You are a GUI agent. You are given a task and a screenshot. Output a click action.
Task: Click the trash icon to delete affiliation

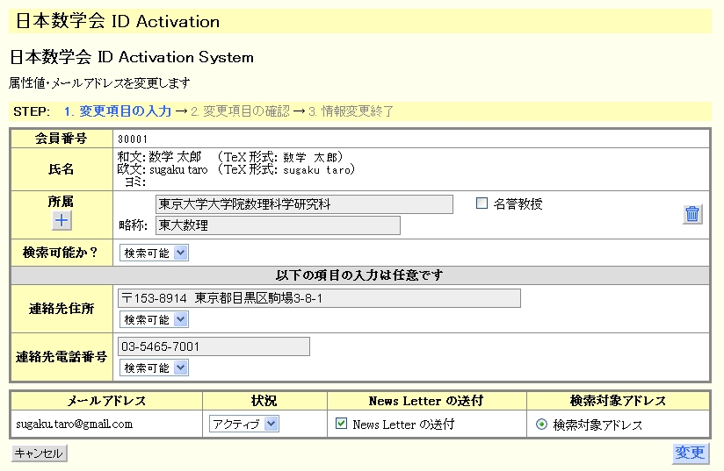click(692, 214)
